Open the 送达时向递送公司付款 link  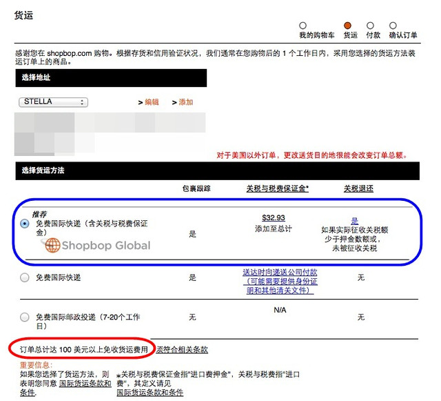[x=280, y=281]
